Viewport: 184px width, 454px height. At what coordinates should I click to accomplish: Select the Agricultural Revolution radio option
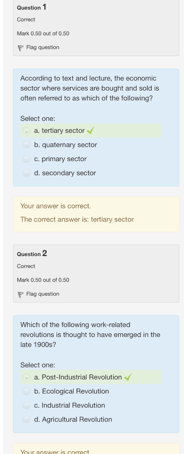[x=26, y=419]
